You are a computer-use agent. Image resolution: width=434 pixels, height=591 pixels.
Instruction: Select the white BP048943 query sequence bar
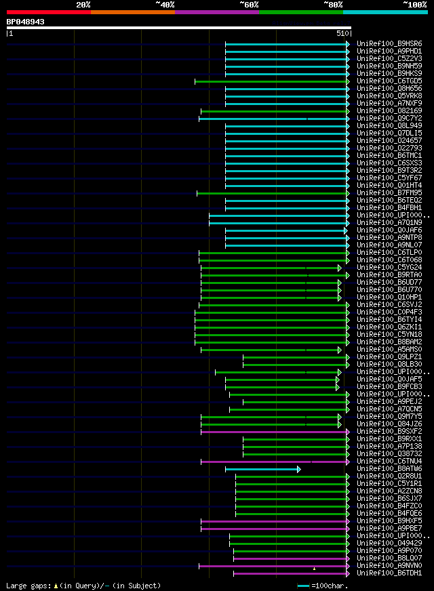tap(179, 28)
